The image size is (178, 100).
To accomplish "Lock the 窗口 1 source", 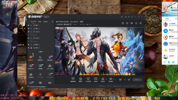I will click(x=31, y=25).
